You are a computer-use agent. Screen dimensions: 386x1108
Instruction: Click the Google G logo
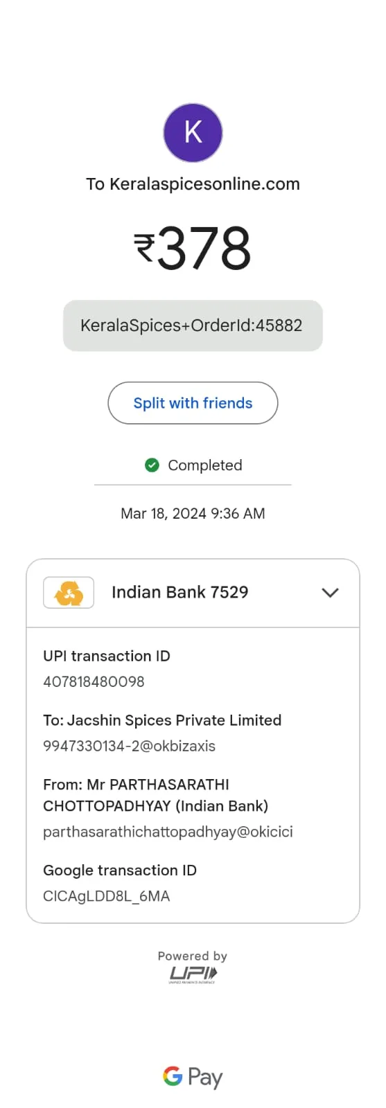coord(173,1075)
